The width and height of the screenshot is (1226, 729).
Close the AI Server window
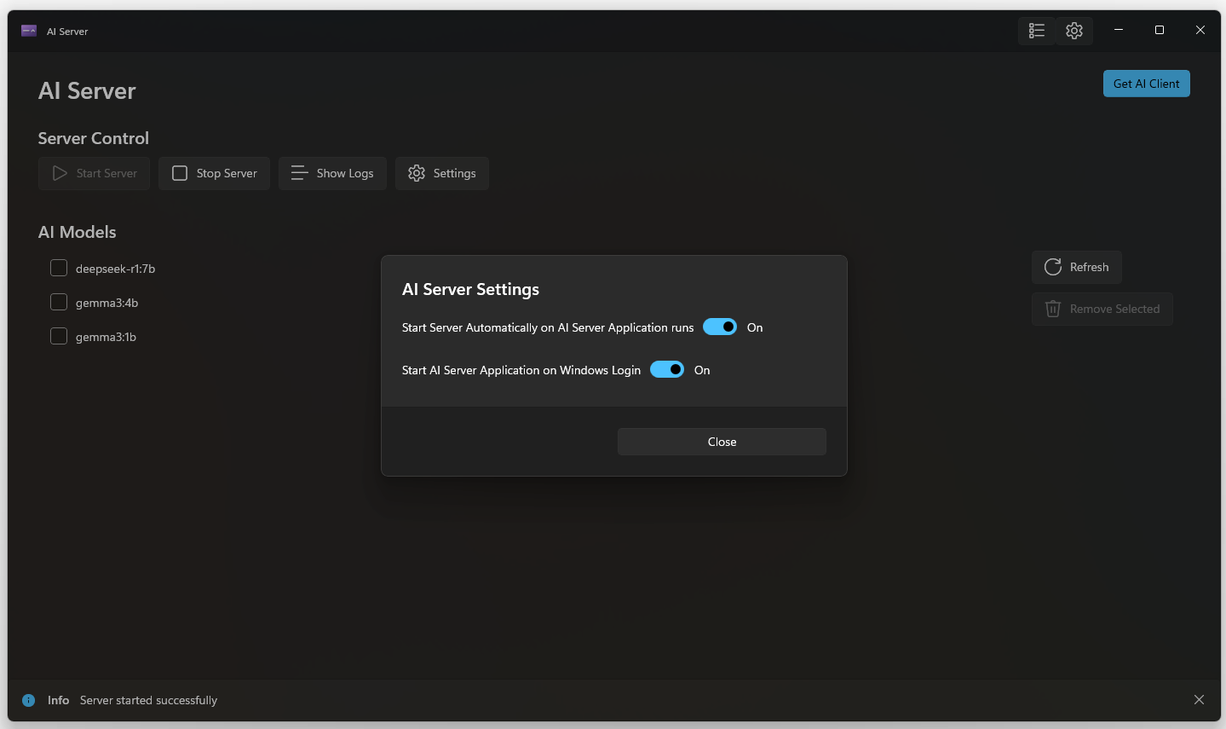1200,30
